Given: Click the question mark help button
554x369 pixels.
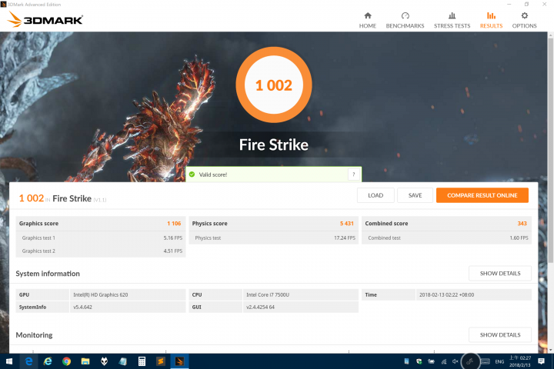Looking at the screenshot, I should pyautogui.click(x=354, y=175).
